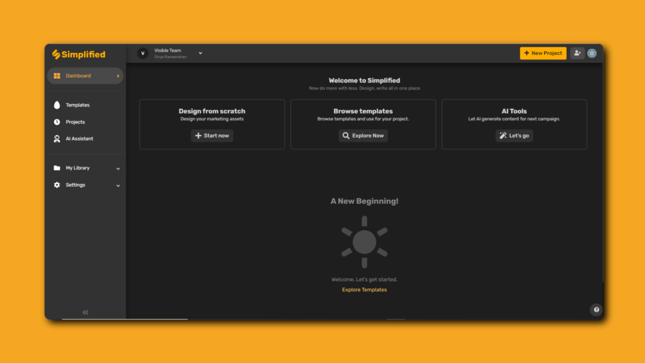Open the Dashboard menu item
This screenshot has height=363, width=645.
click(x=85, y=76)
